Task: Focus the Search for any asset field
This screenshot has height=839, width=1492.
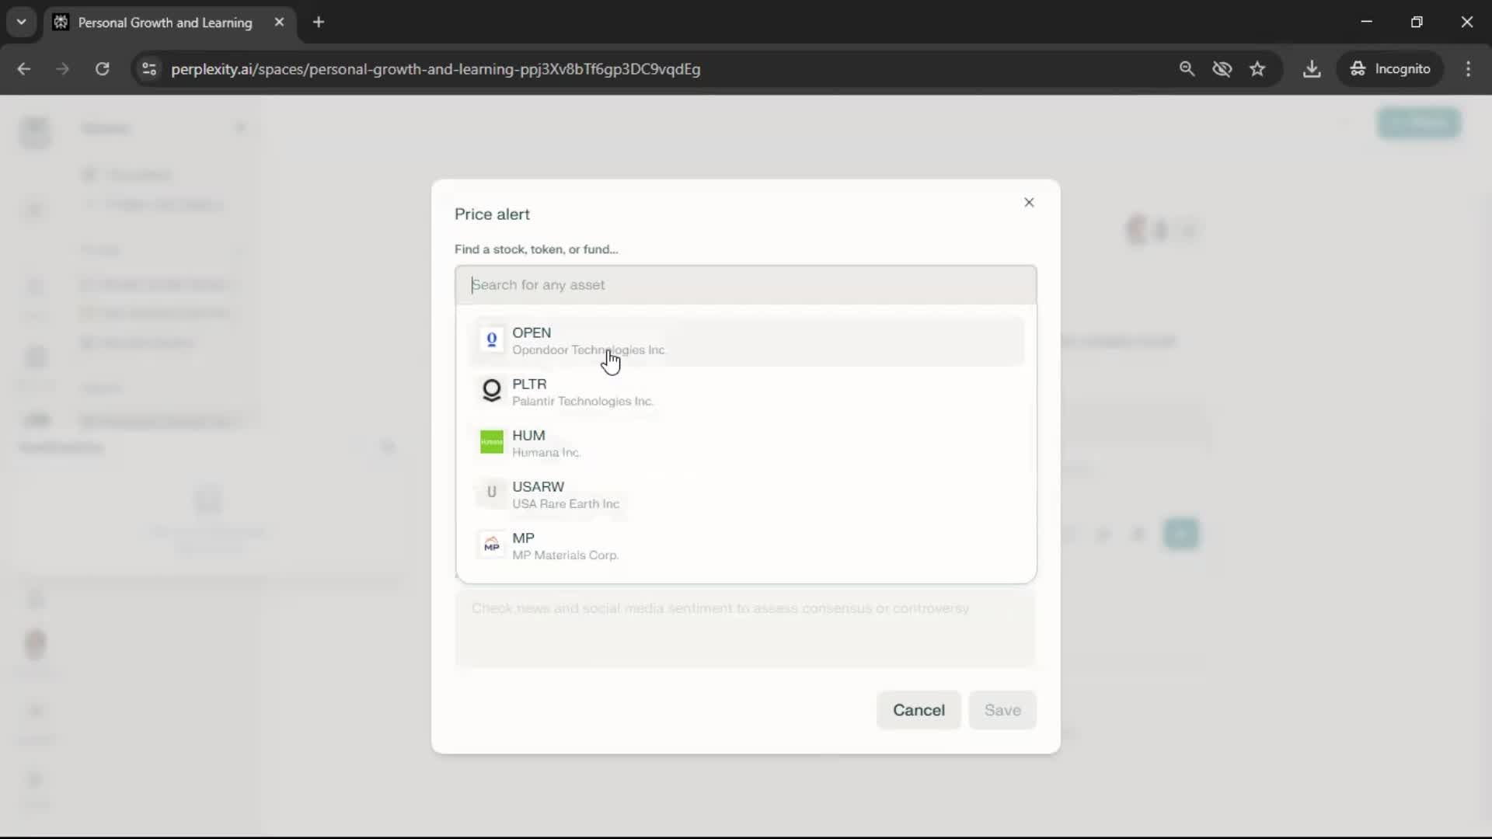Action: (x=744, y=285)
